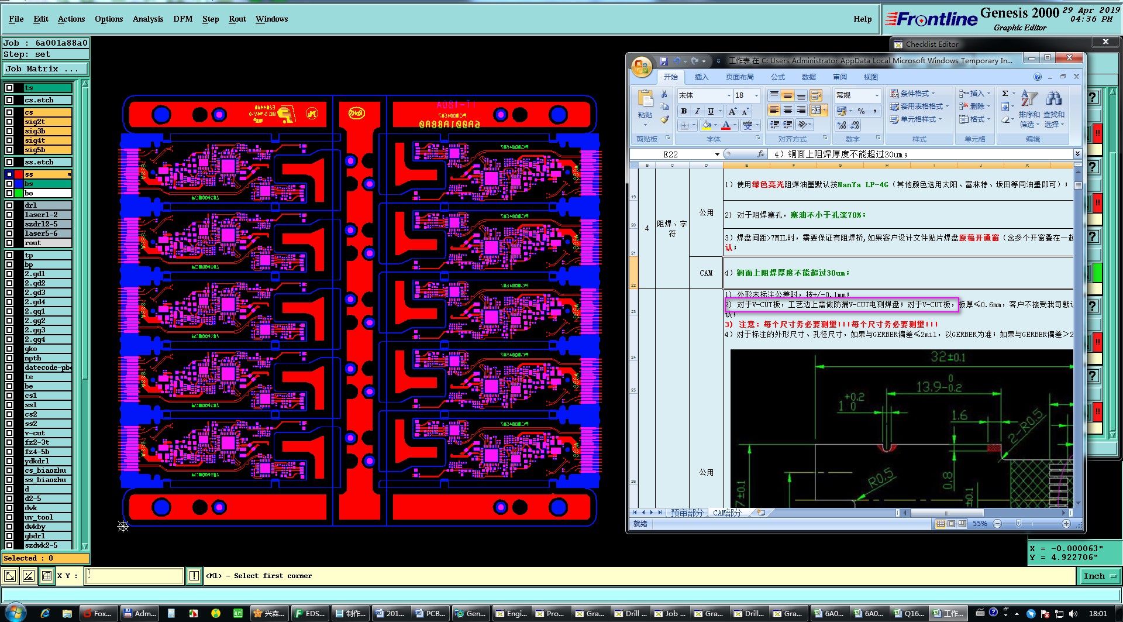The height and width of the screenshot is (622, 1123).
Task: Increase font size with grow font icon
Action: click(x=732, y=111)
